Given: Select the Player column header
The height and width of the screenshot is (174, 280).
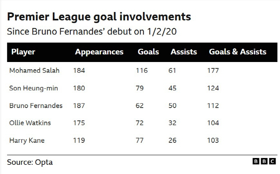Looking at the screenshot, I should [x=23, y=52].
